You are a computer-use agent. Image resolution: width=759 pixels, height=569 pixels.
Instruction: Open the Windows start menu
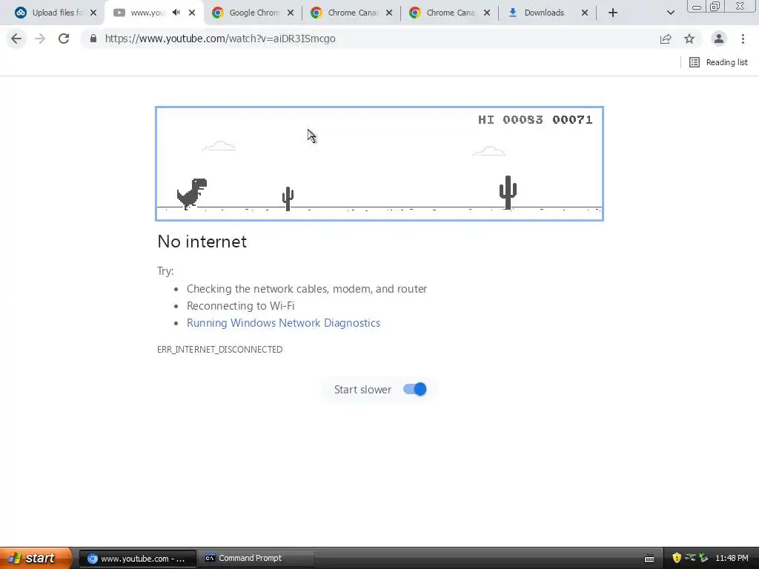point(36,558)
